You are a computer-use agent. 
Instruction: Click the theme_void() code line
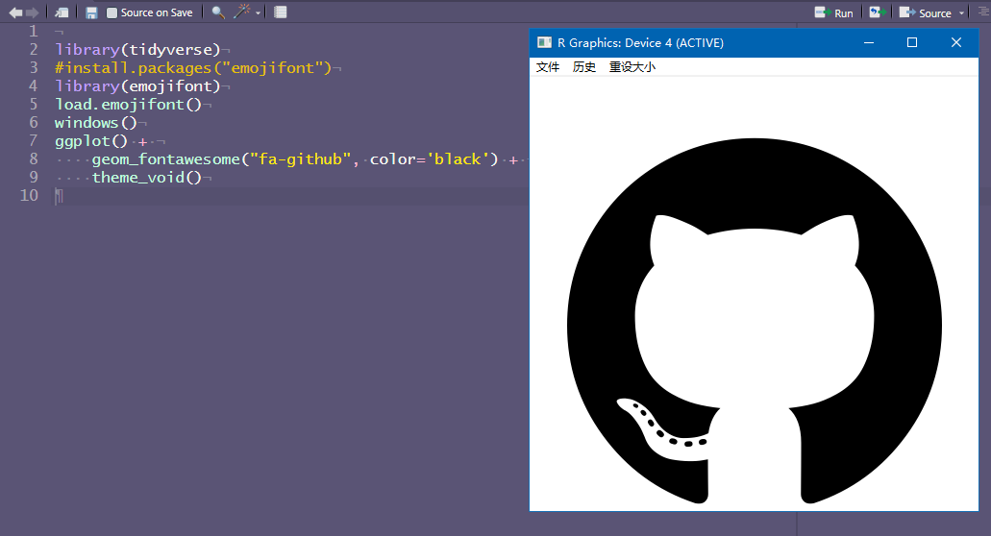click(147, 178)
